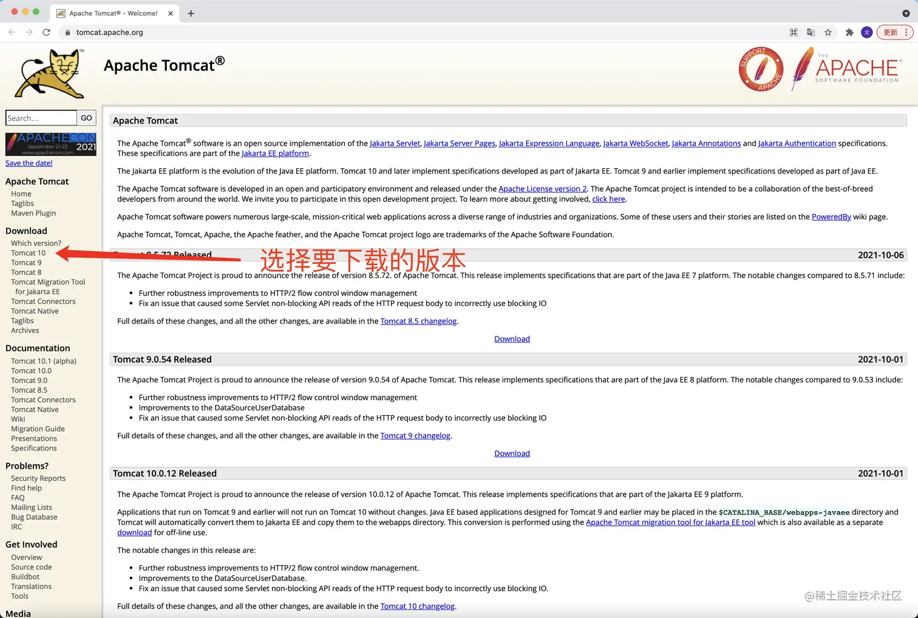Open Apache Tomcat migration tool for Jakarta EE link

coord(670,523)
